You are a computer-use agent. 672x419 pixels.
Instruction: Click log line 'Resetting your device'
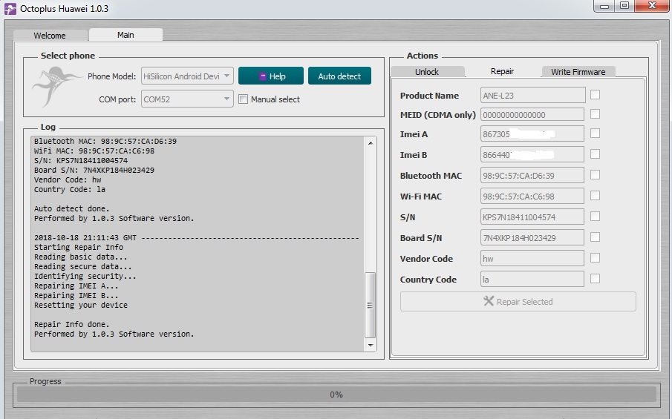coord(81,305)
